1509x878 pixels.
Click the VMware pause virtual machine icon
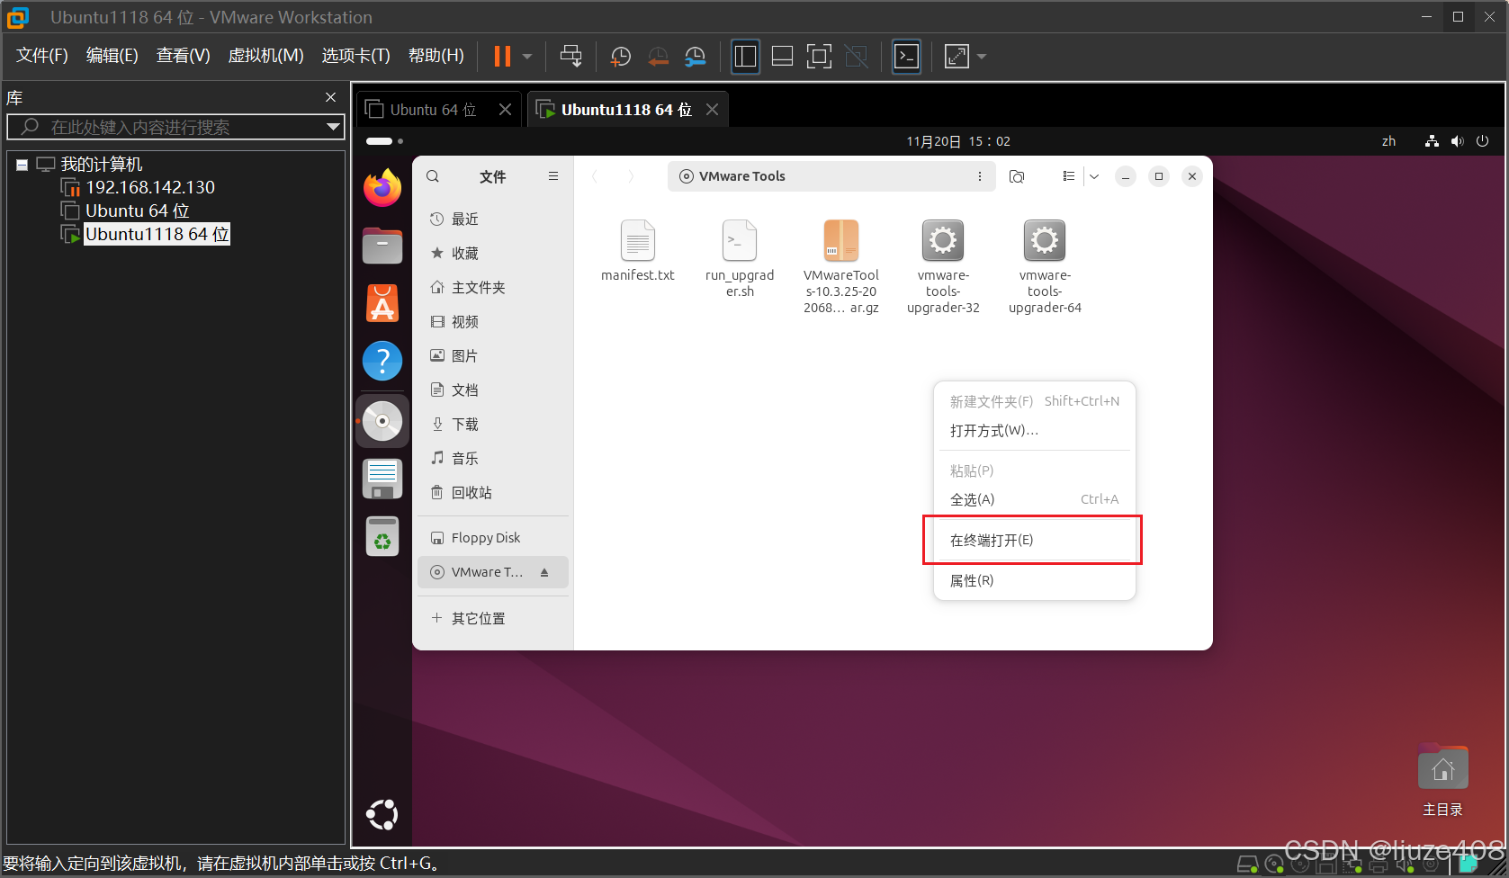point(502,56)
